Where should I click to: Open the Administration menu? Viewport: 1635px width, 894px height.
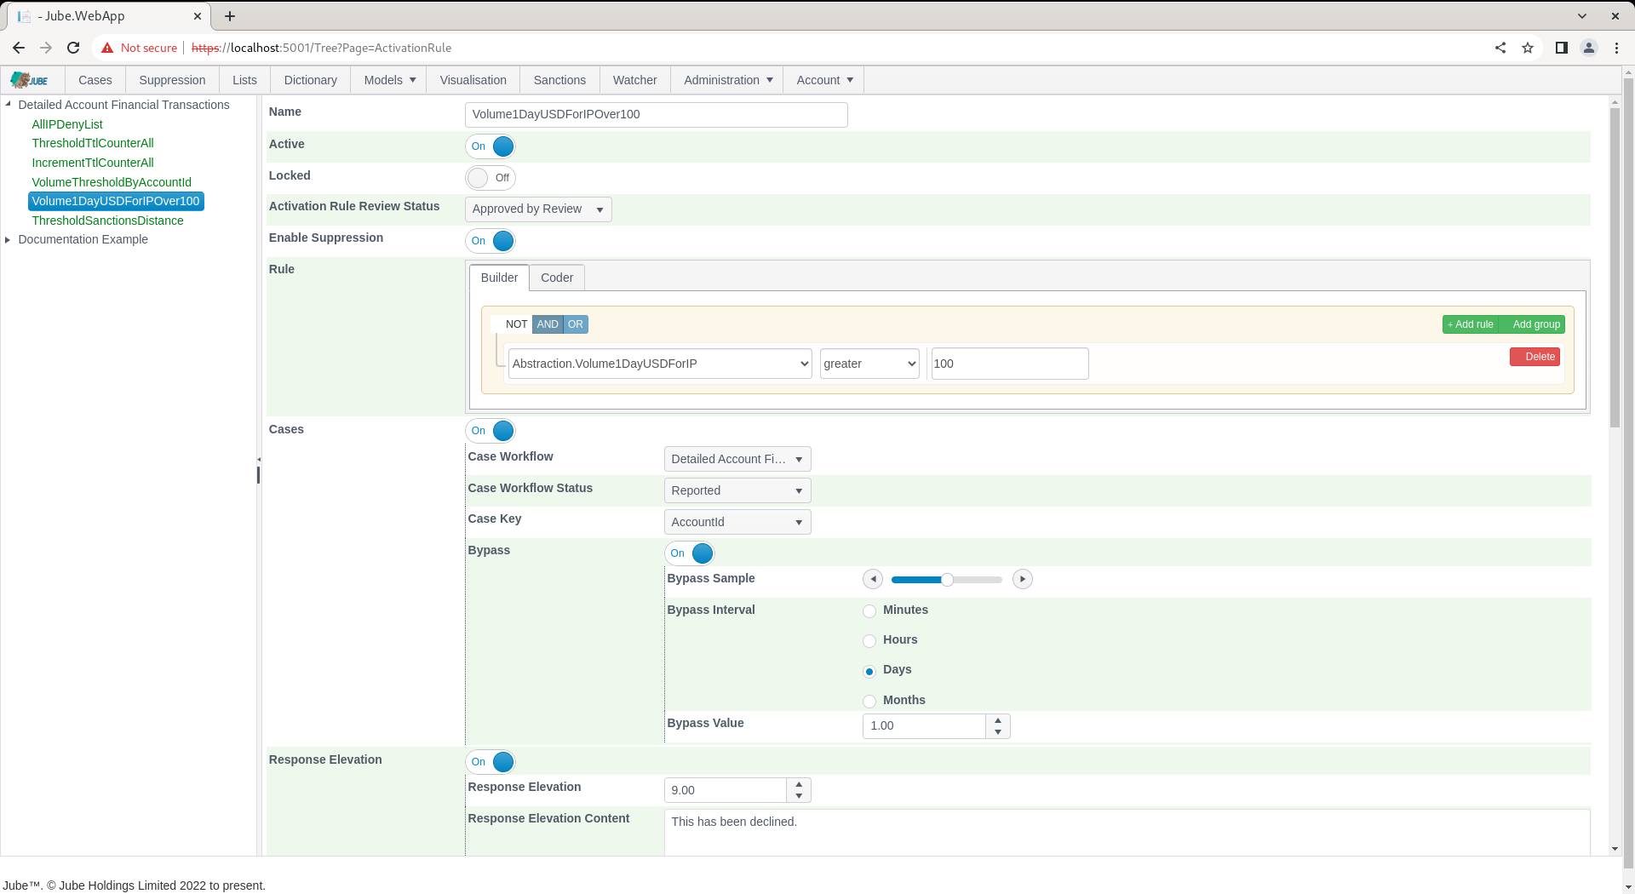coord(727,80)
